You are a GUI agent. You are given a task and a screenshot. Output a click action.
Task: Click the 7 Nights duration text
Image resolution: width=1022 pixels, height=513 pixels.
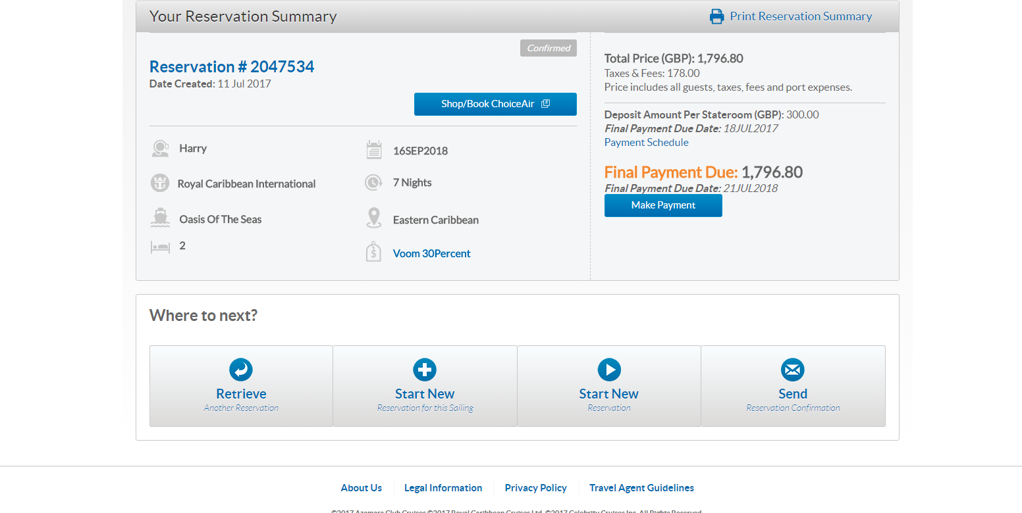pos(412,183)
